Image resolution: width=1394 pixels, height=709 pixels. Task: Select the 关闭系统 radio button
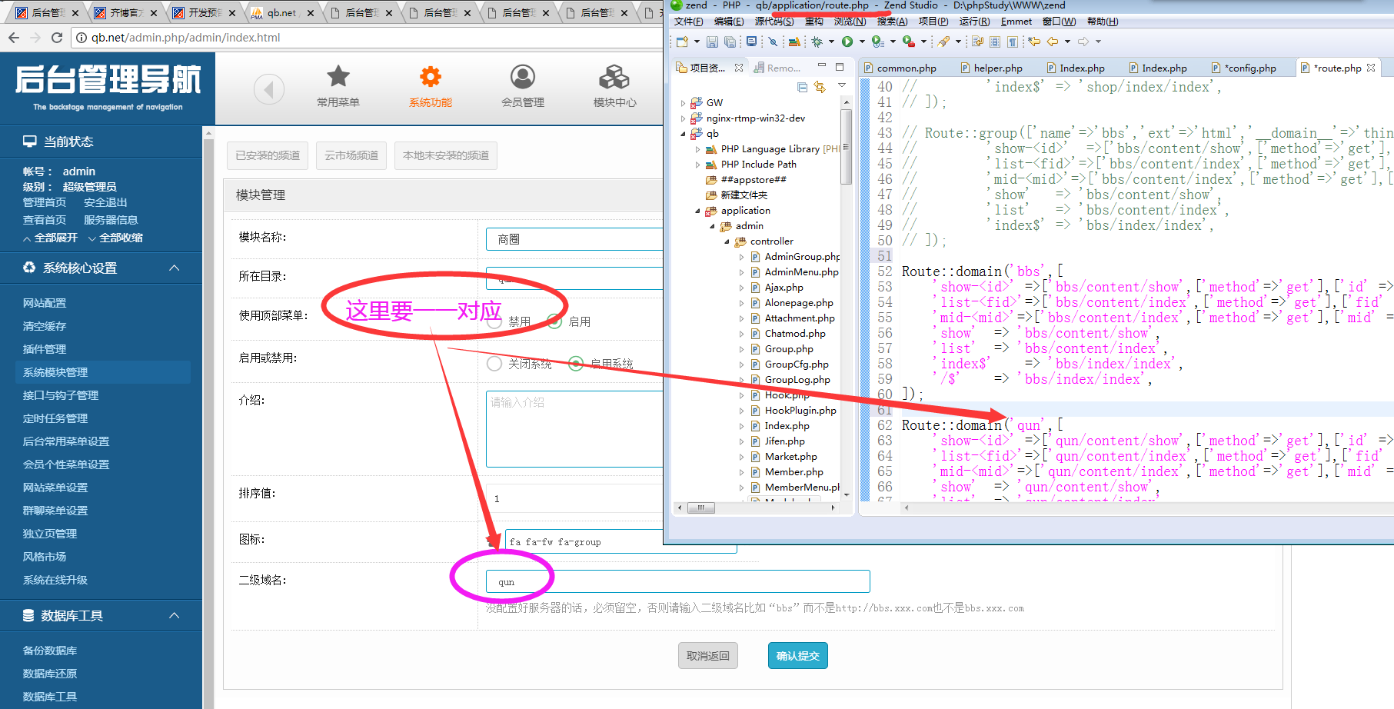tap(494, 364)
